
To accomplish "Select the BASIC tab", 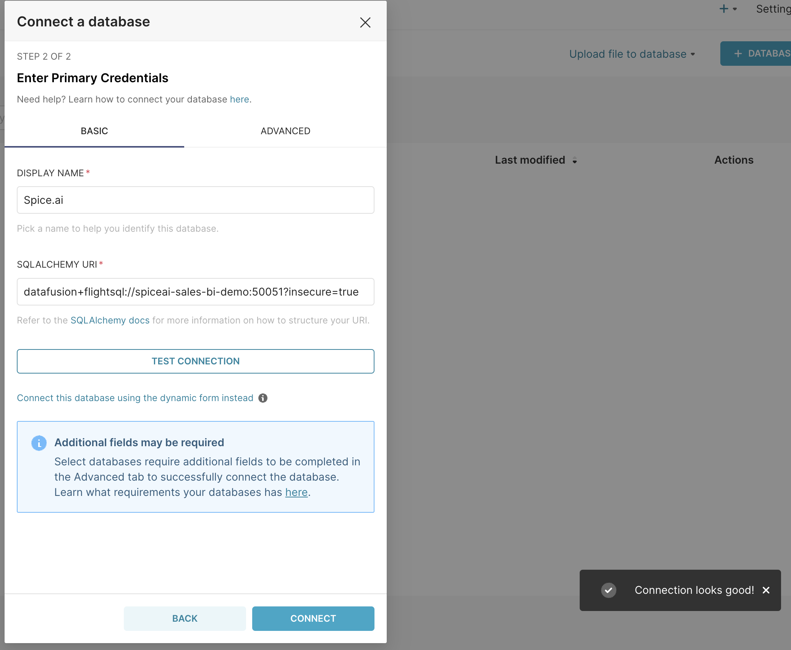I will tap(94, 131).
